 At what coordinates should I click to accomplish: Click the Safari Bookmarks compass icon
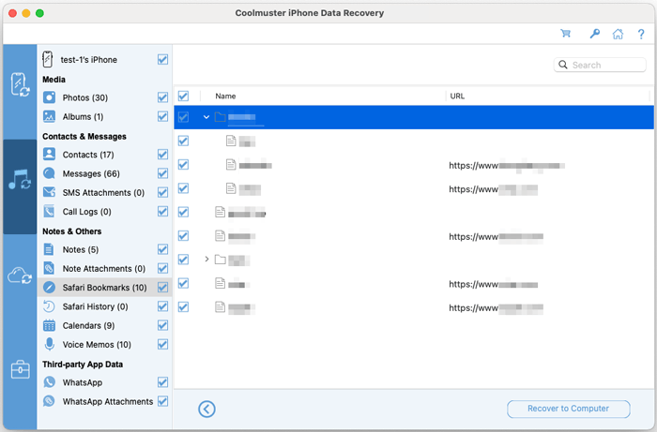49,288
